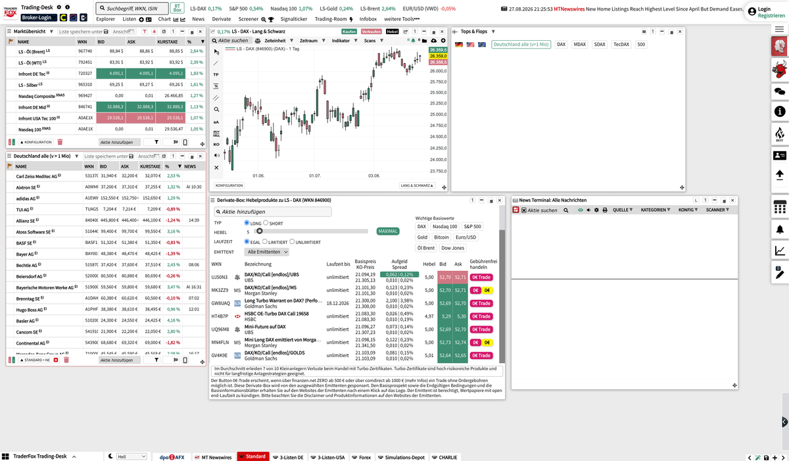Choose the TP chart tool
Screen dimensions: 789x461
[216, 74]
